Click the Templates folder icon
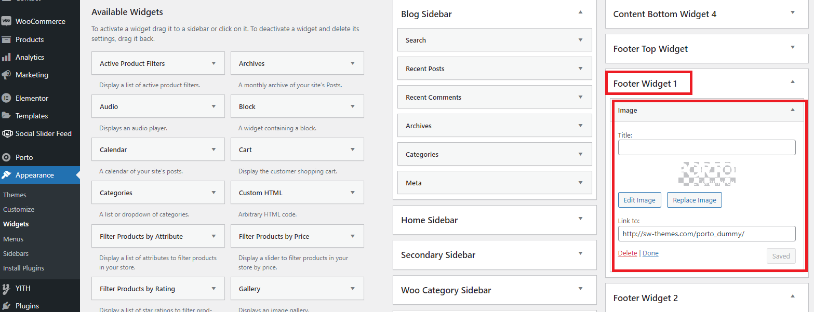 point(6,116)
